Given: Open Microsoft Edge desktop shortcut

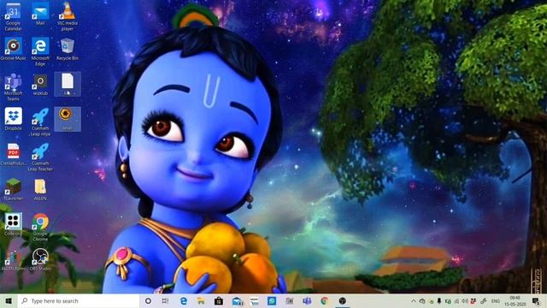Looking at the screenshot, I should pos(40,51).
